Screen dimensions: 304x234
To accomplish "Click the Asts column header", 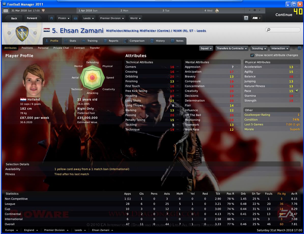I will 167,194.
